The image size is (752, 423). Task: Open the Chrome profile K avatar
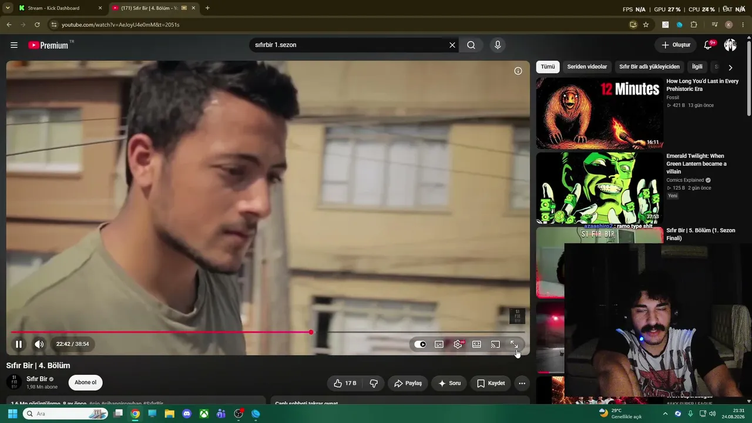point(729,25)
